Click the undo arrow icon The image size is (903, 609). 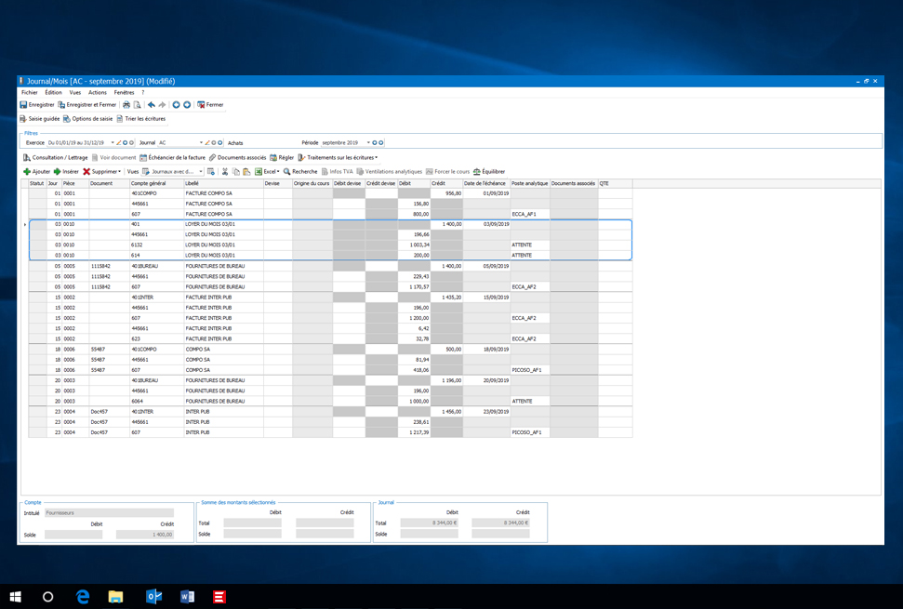[x=152, y=105]
